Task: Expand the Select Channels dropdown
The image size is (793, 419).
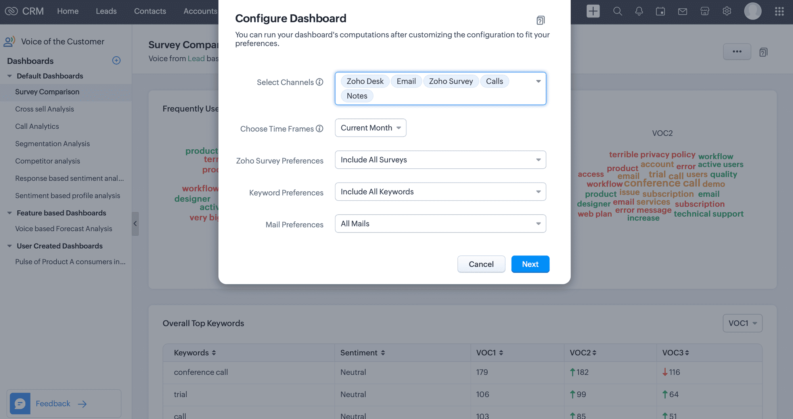Action: pos(538,81)
